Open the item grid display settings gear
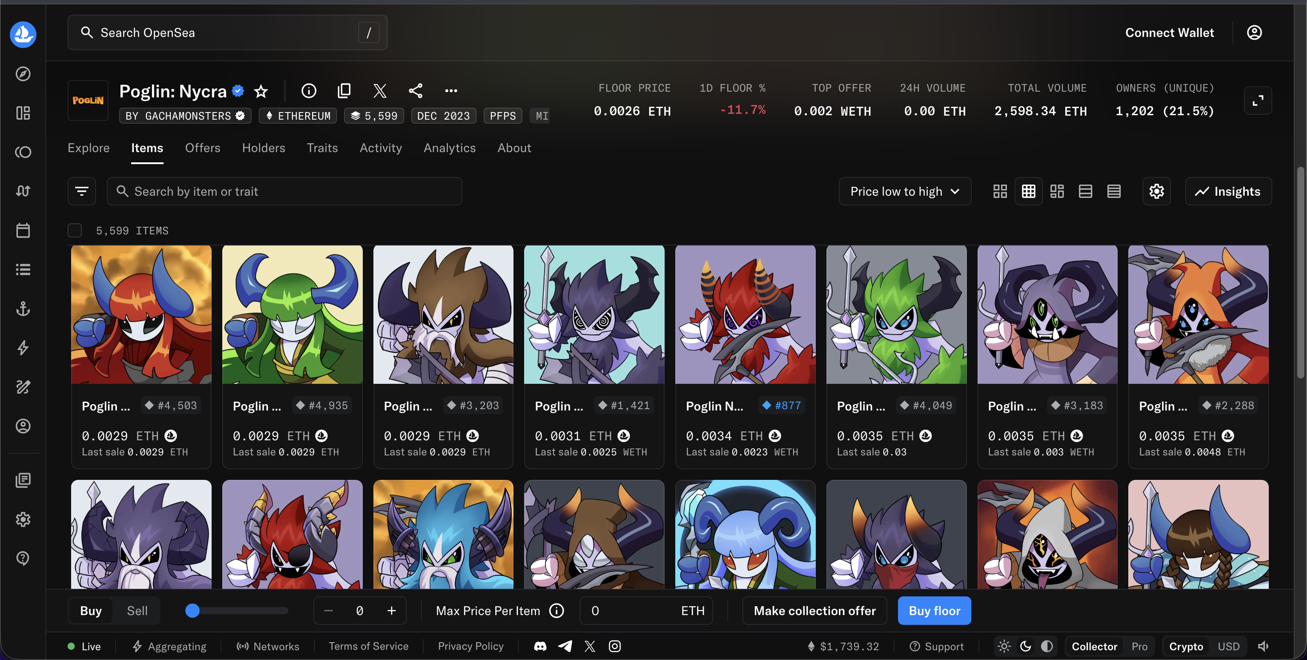Image resolution: width=1307 pixels, height=660 pixels. coord(1156,191)
